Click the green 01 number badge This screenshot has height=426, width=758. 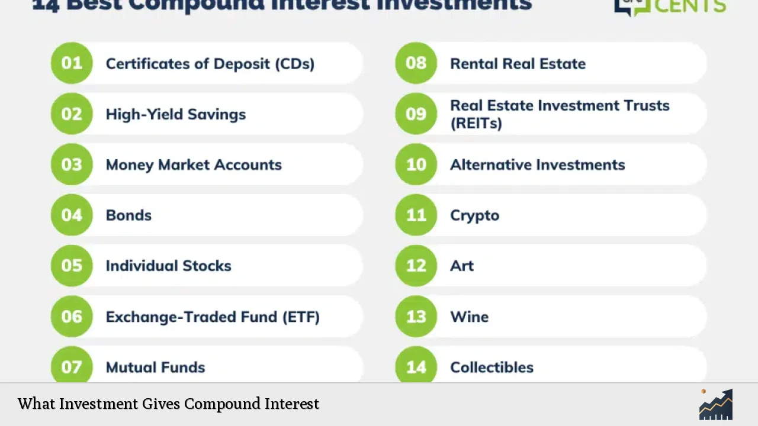[72, 63]
